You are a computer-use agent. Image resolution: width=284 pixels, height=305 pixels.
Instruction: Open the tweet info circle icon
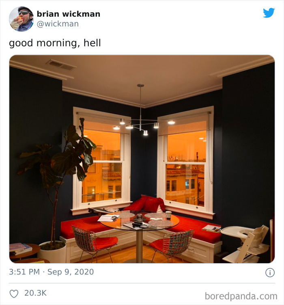click(270, 273)
